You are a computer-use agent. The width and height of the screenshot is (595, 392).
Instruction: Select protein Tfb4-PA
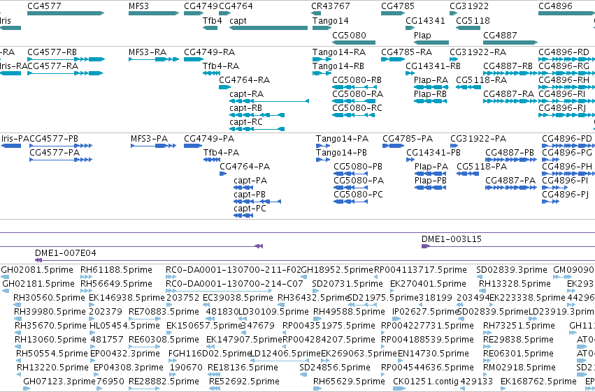click(x=212, y=160)
